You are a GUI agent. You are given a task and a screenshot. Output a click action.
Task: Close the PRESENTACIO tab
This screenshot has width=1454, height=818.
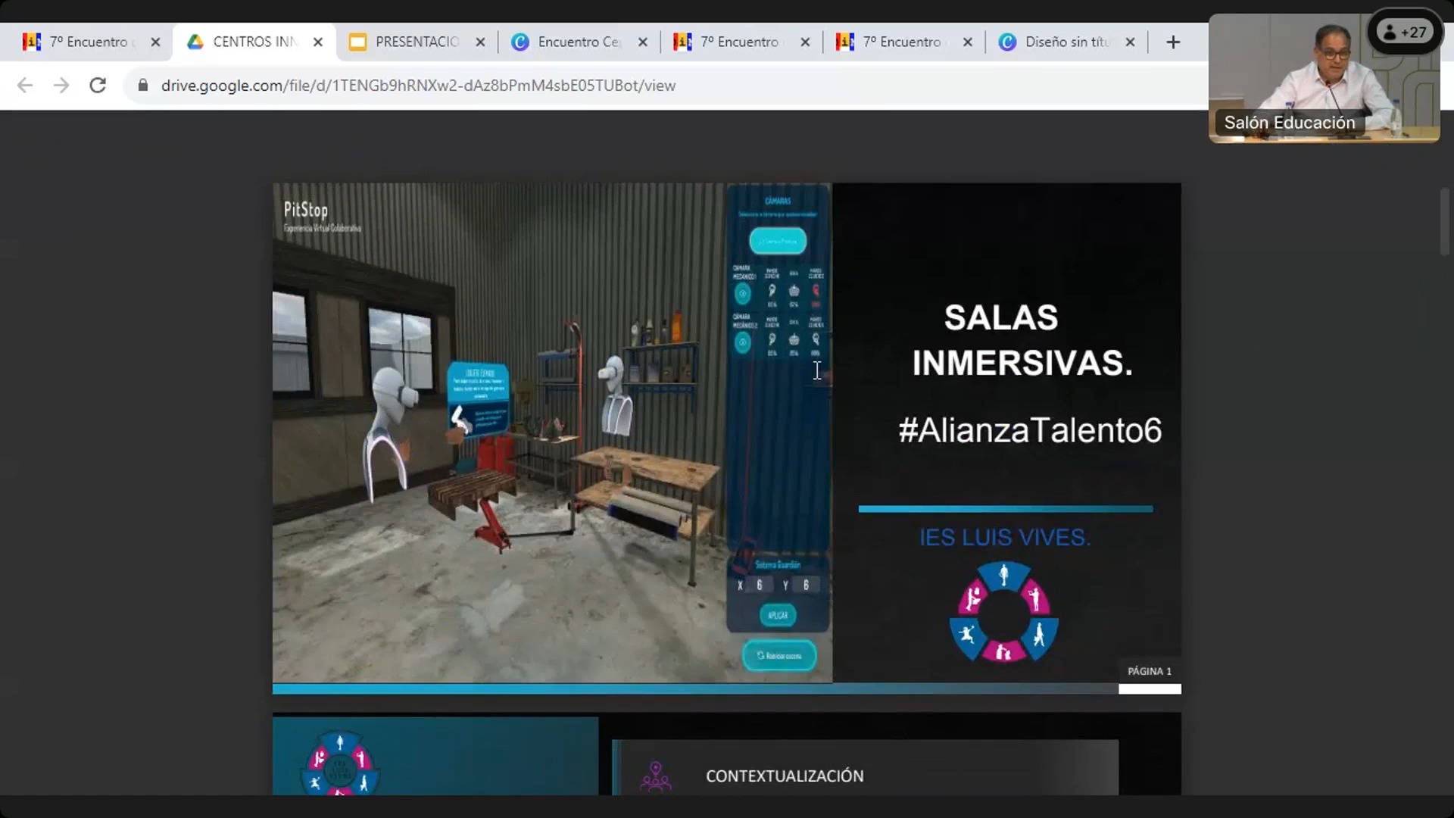click(x=480, y=42)
